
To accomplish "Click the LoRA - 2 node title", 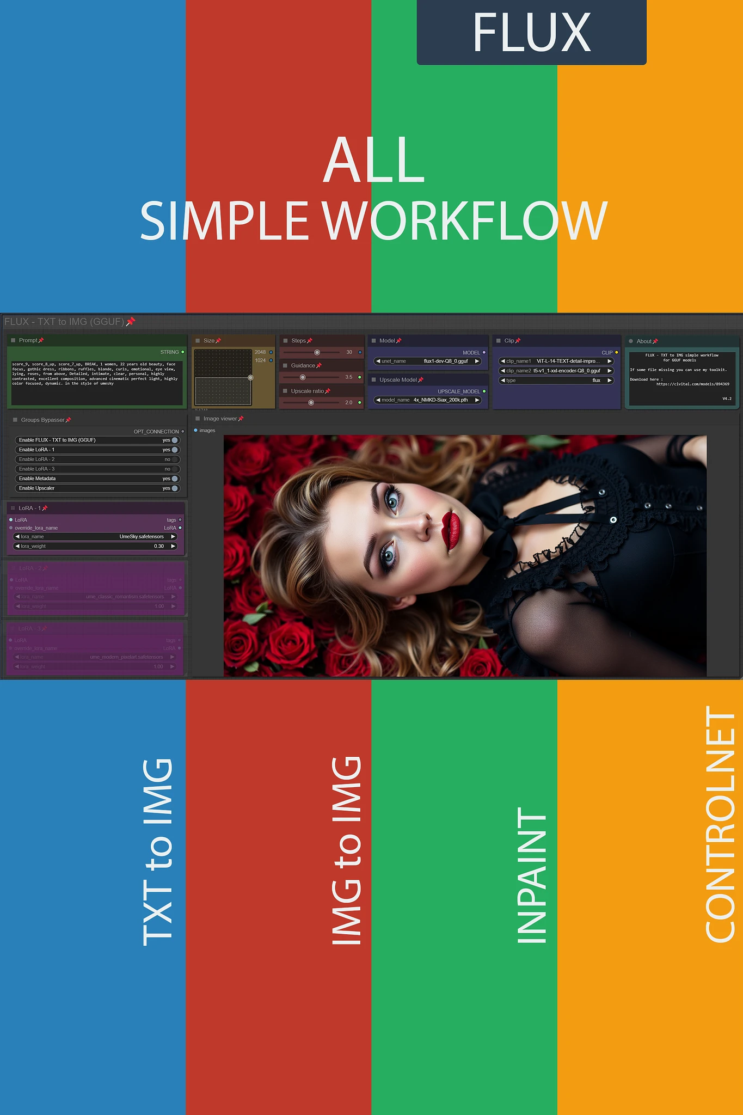I will point(30,568).
